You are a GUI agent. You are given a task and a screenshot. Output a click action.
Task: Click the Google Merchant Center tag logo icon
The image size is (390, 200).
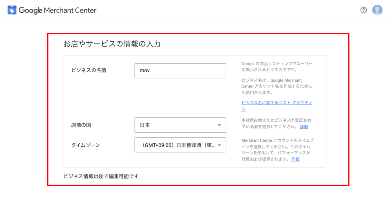(12, 10)
